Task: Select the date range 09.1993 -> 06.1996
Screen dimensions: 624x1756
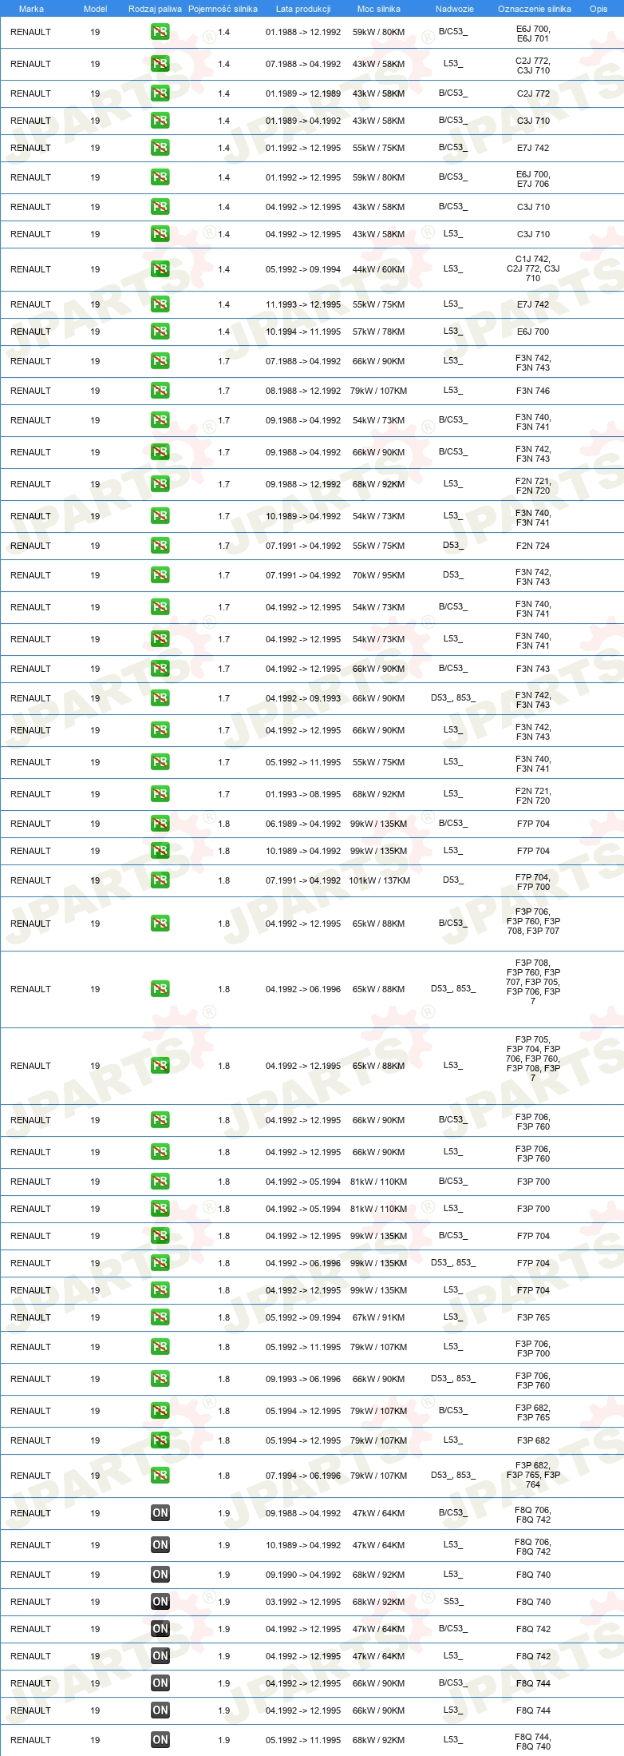Action: pos(303,1379)
